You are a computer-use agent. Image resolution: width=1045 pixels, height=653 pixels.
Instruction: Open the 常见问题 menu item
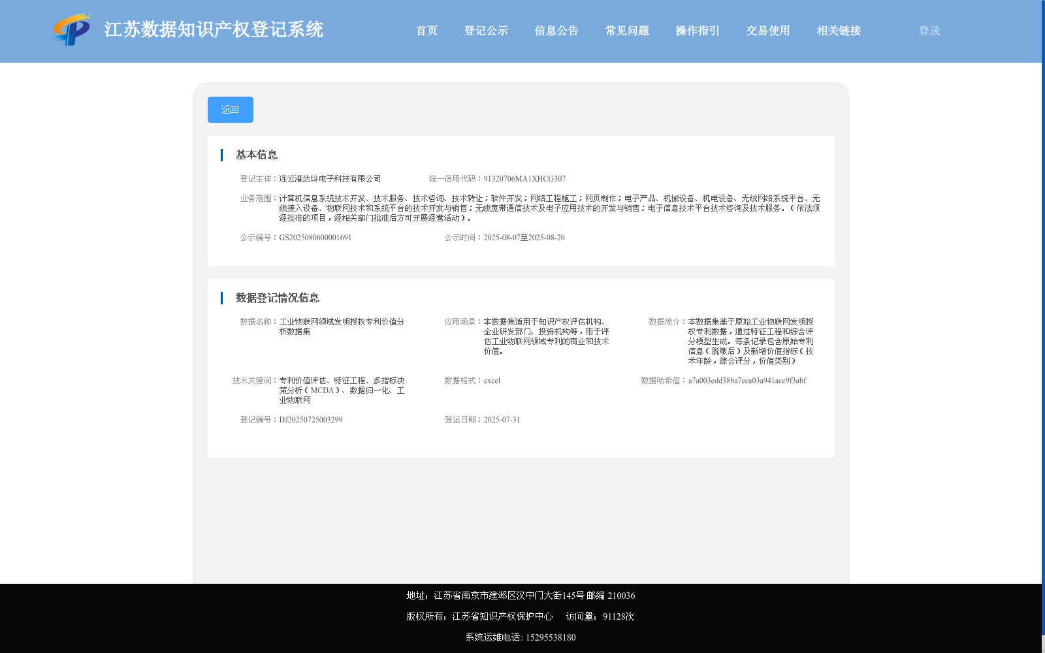(x=627, y=31)
